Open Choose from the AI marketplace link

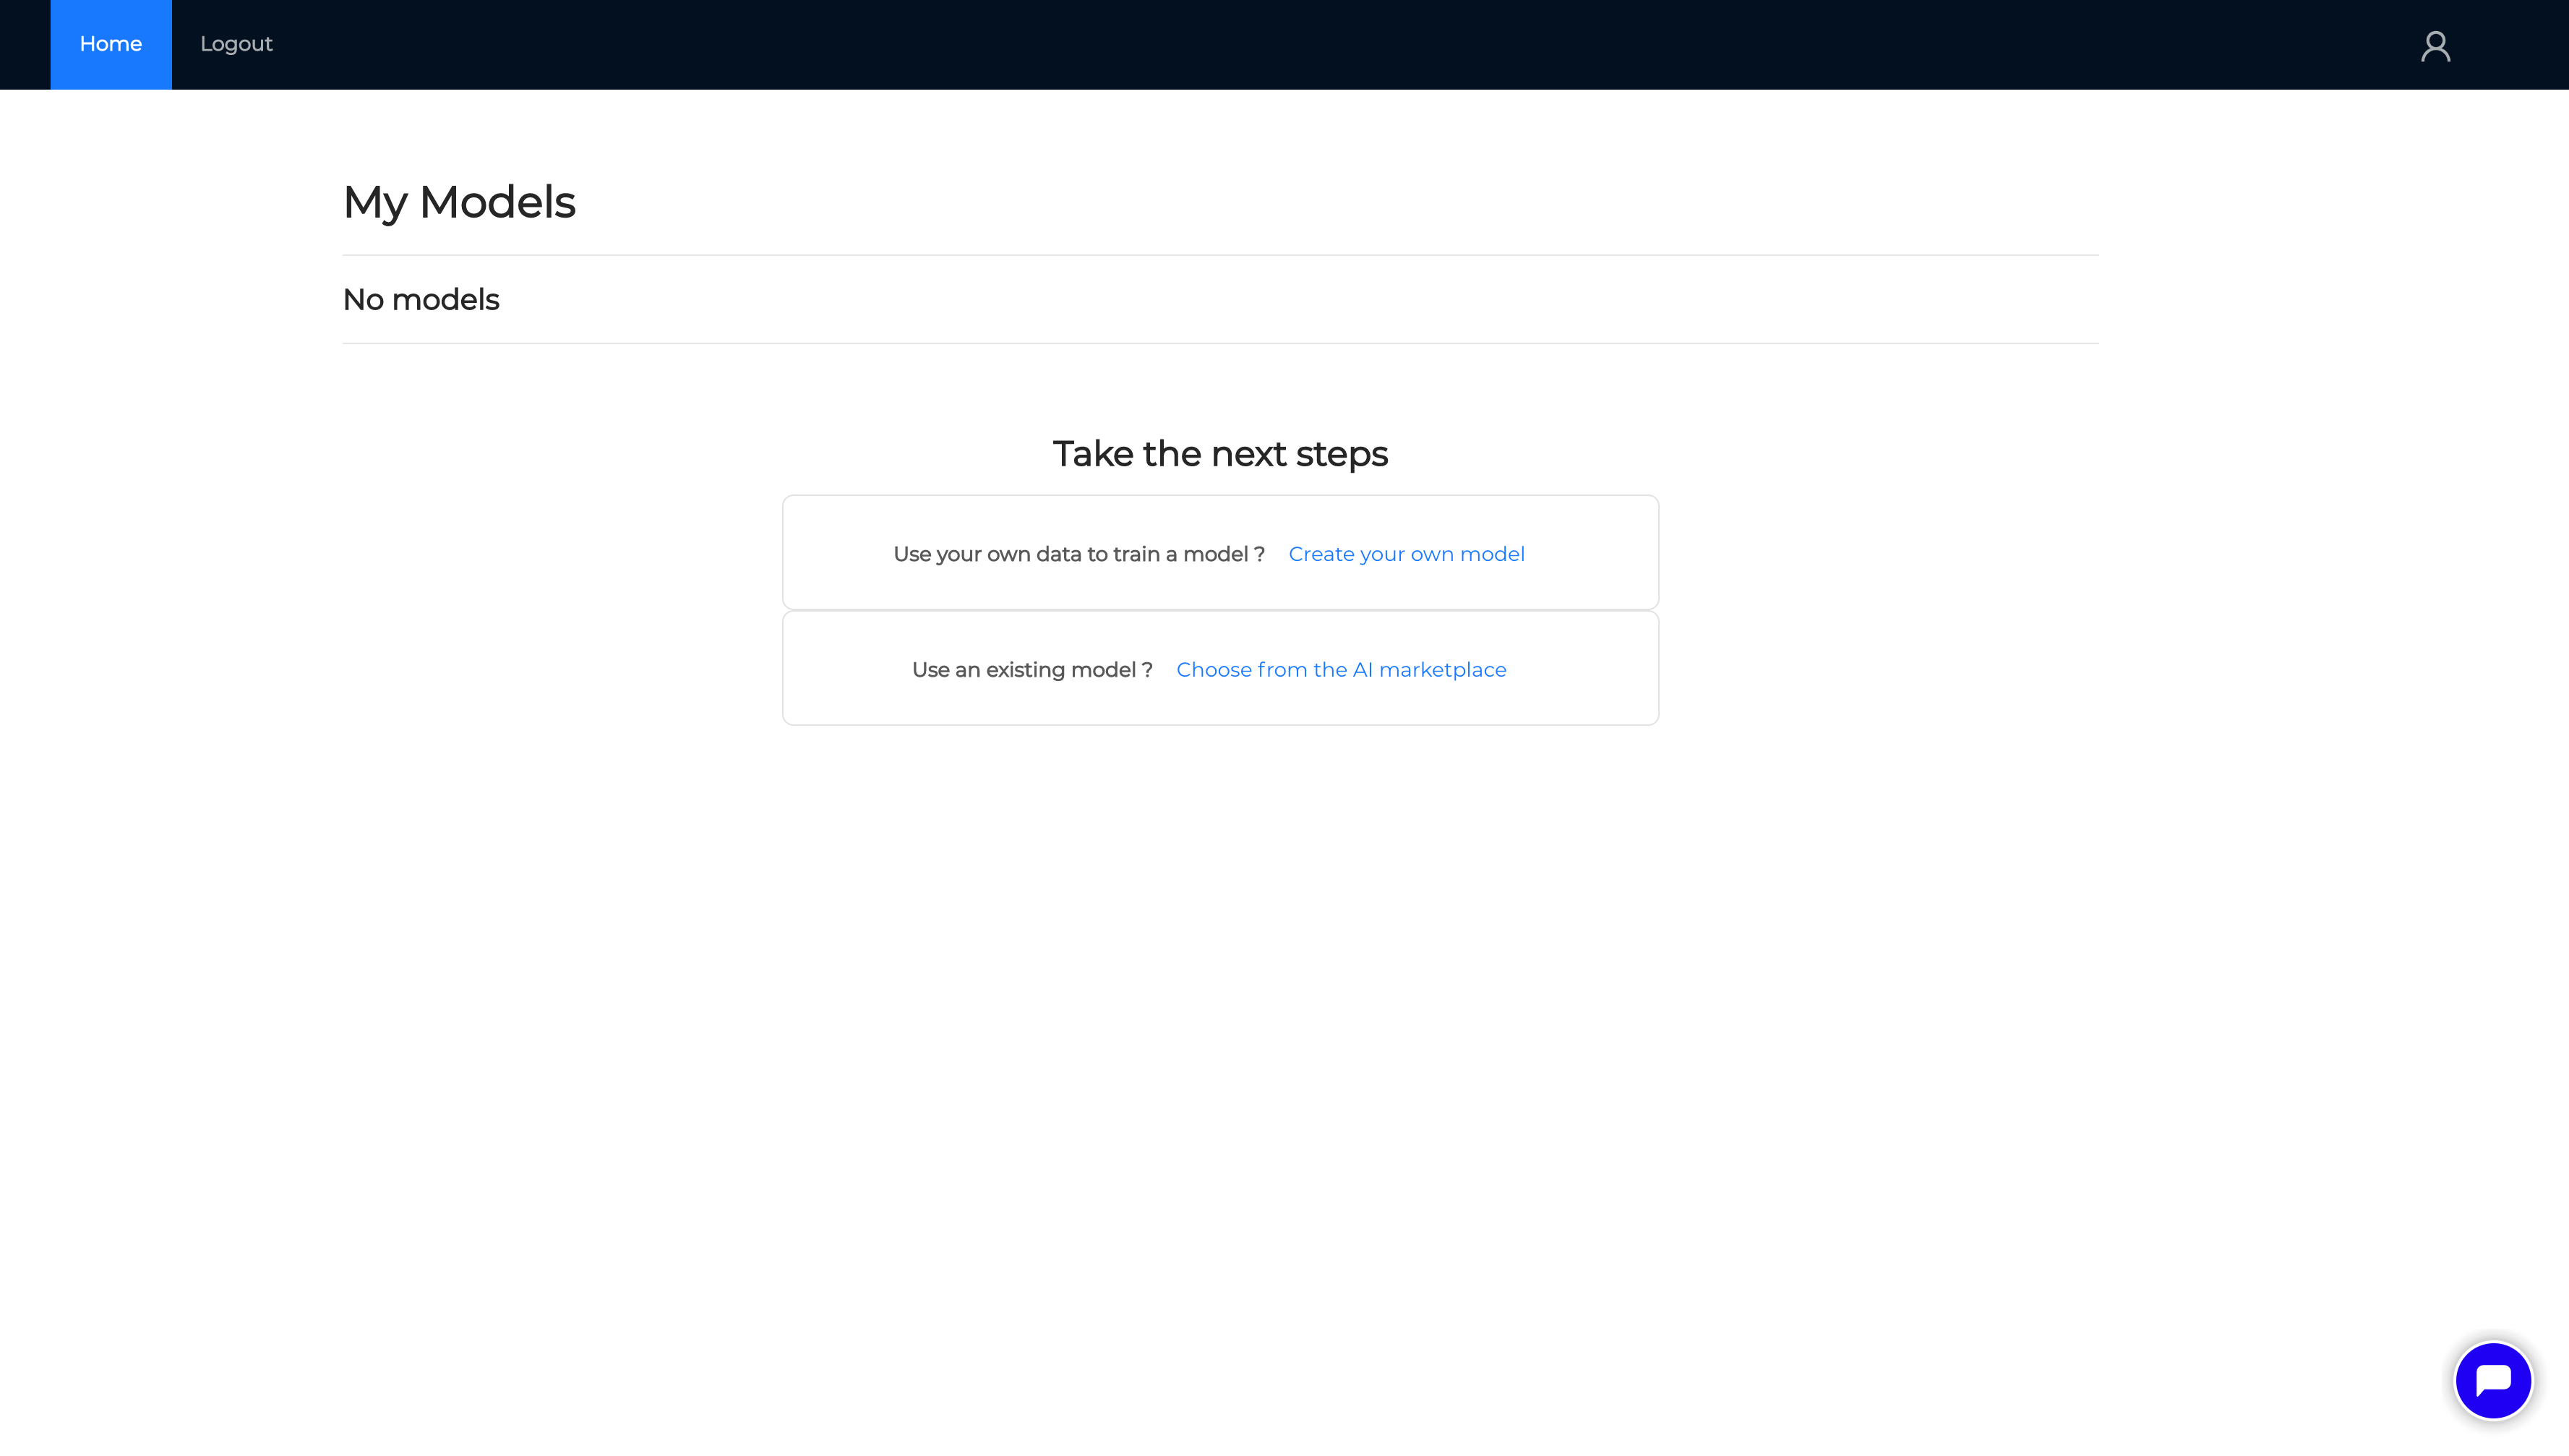tap(1342, 670)
